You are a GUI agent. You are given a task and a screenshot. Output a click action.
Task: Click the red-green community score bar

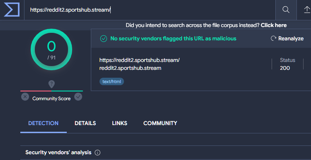click(51, 91)
